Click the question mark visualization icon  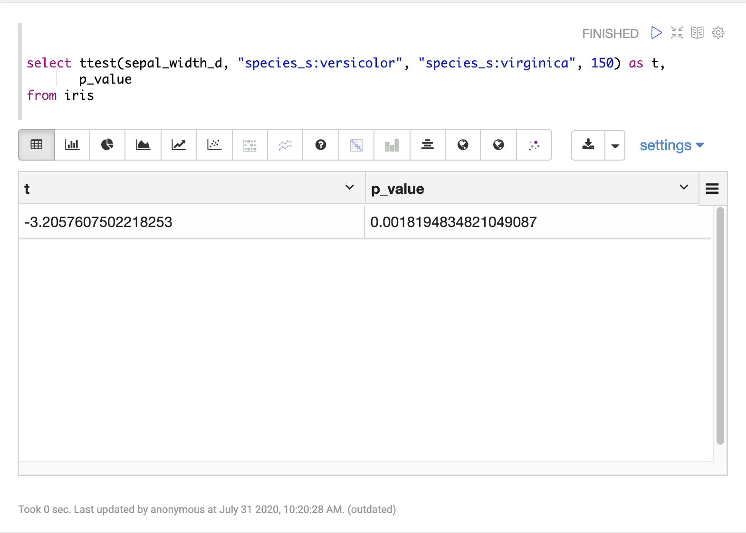[x=321, y=145]
